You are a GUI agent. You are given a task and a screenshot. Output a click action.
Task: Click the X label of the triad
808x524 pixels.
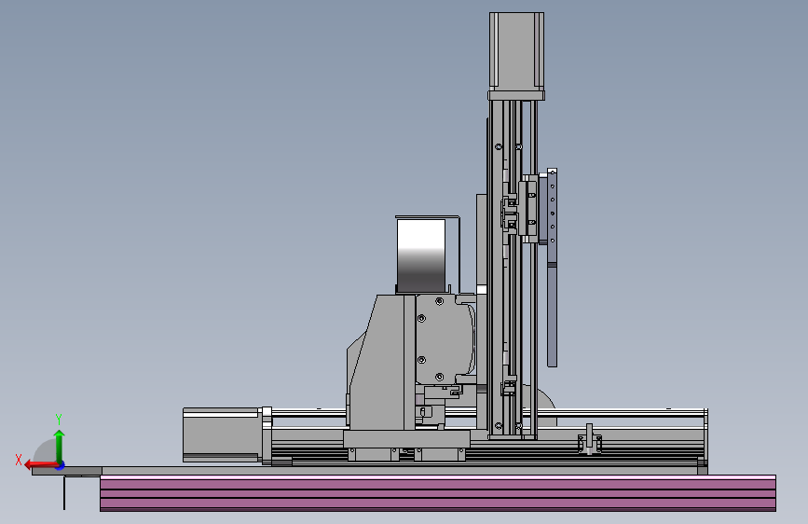tap(19, 460)
